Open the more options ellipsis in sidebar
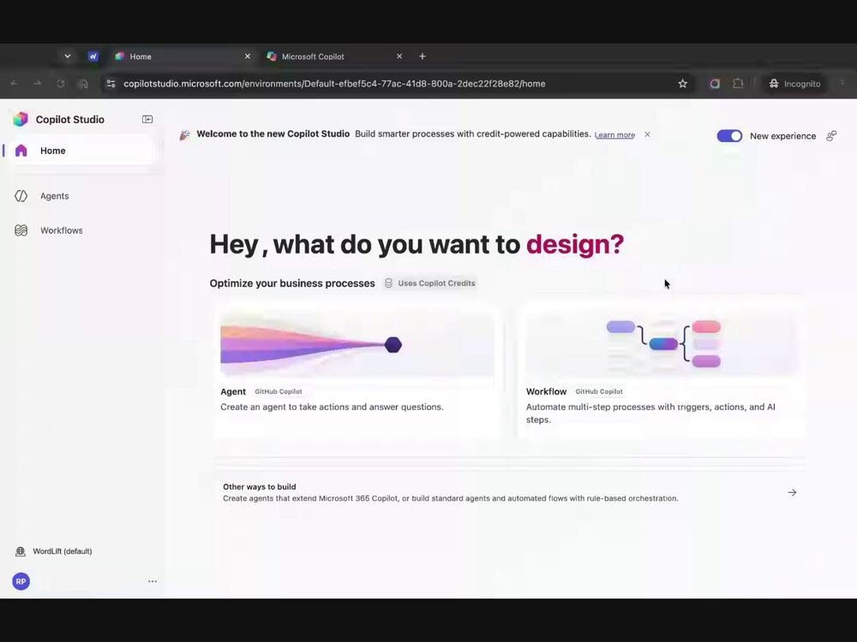857x642 pixels. (x=153, y=581)
